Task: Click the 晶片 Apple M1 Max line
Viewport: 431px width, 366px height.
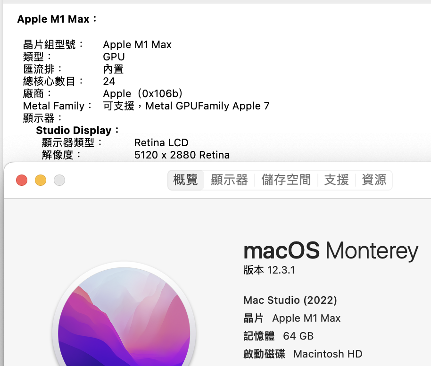Action: (292, 318)
